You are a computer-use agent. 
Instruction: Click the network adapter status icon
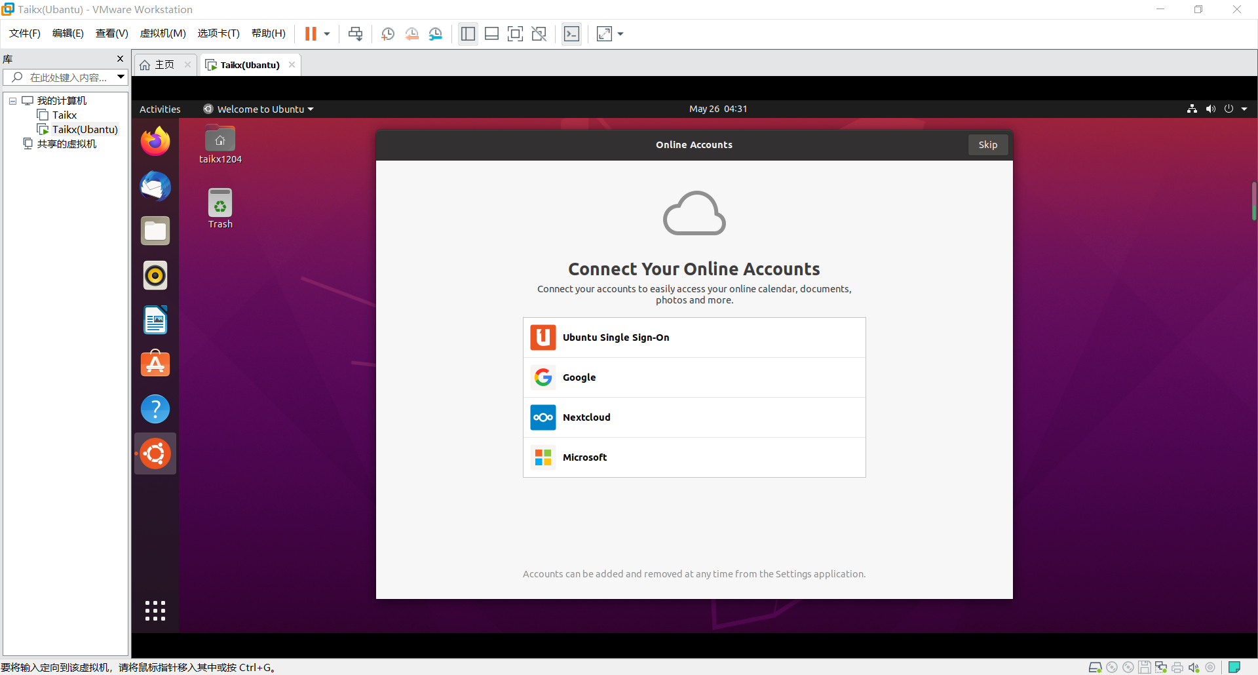(x=1161, y=667)
